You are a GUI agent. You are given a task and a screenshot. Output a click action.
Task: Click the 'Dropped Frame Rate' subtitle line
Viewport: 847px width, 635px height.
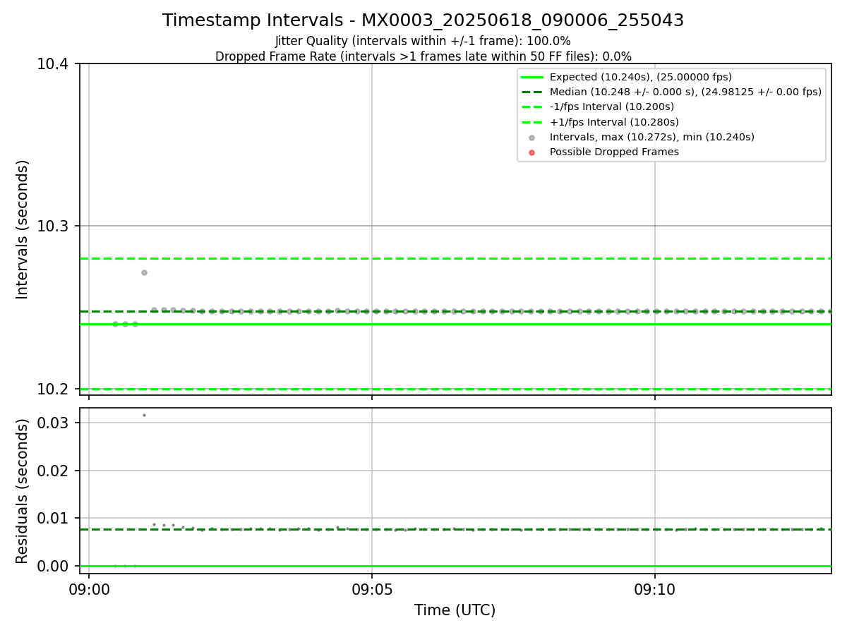[x=423, y=56]
